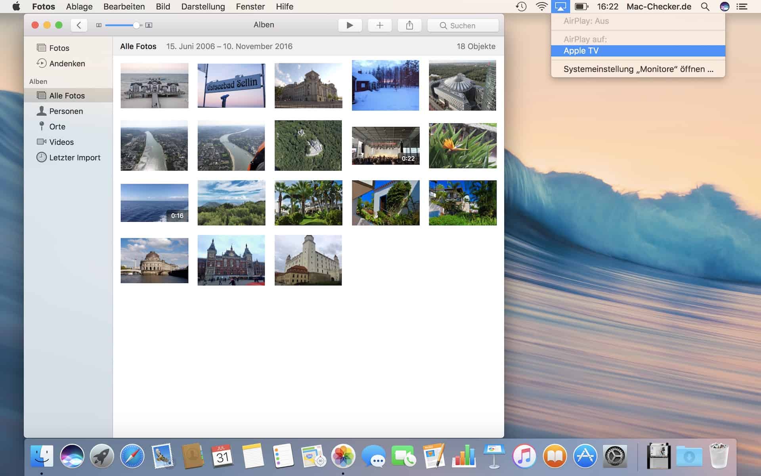Open Pages in the Dock
Viewport: 761px width, 476px height.
[x=434, y=456]
